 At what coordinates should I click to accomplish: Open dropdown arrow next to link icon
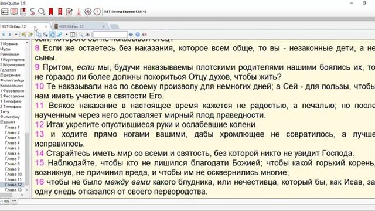click(x=66, y=35)
